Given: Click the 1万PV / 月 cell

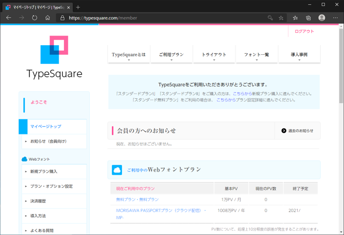Looking at the screenshot, I should tap(231, 200).
